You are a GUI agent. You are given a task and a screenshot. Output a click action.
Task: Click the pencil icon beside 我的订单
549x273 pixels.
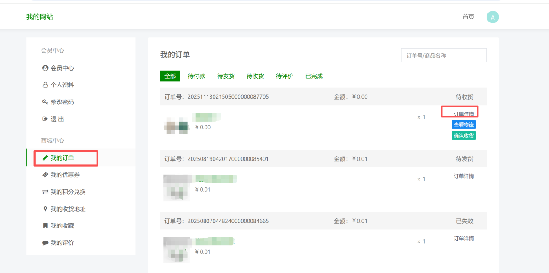point(45,158)
